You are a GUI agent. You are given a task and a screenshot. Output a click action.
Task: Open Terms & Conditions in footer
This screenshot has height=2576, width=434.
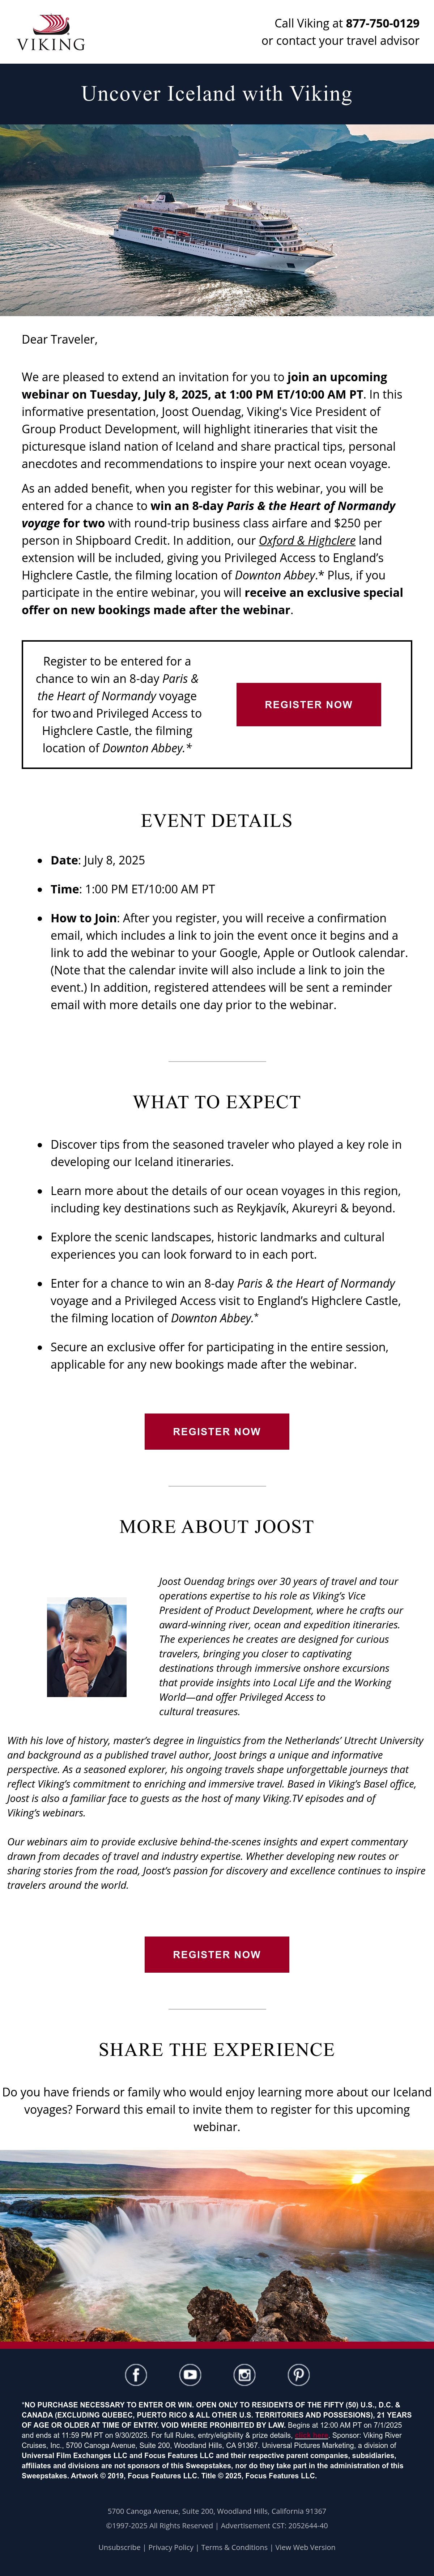pyautogui.click(x=234, y=2547)
